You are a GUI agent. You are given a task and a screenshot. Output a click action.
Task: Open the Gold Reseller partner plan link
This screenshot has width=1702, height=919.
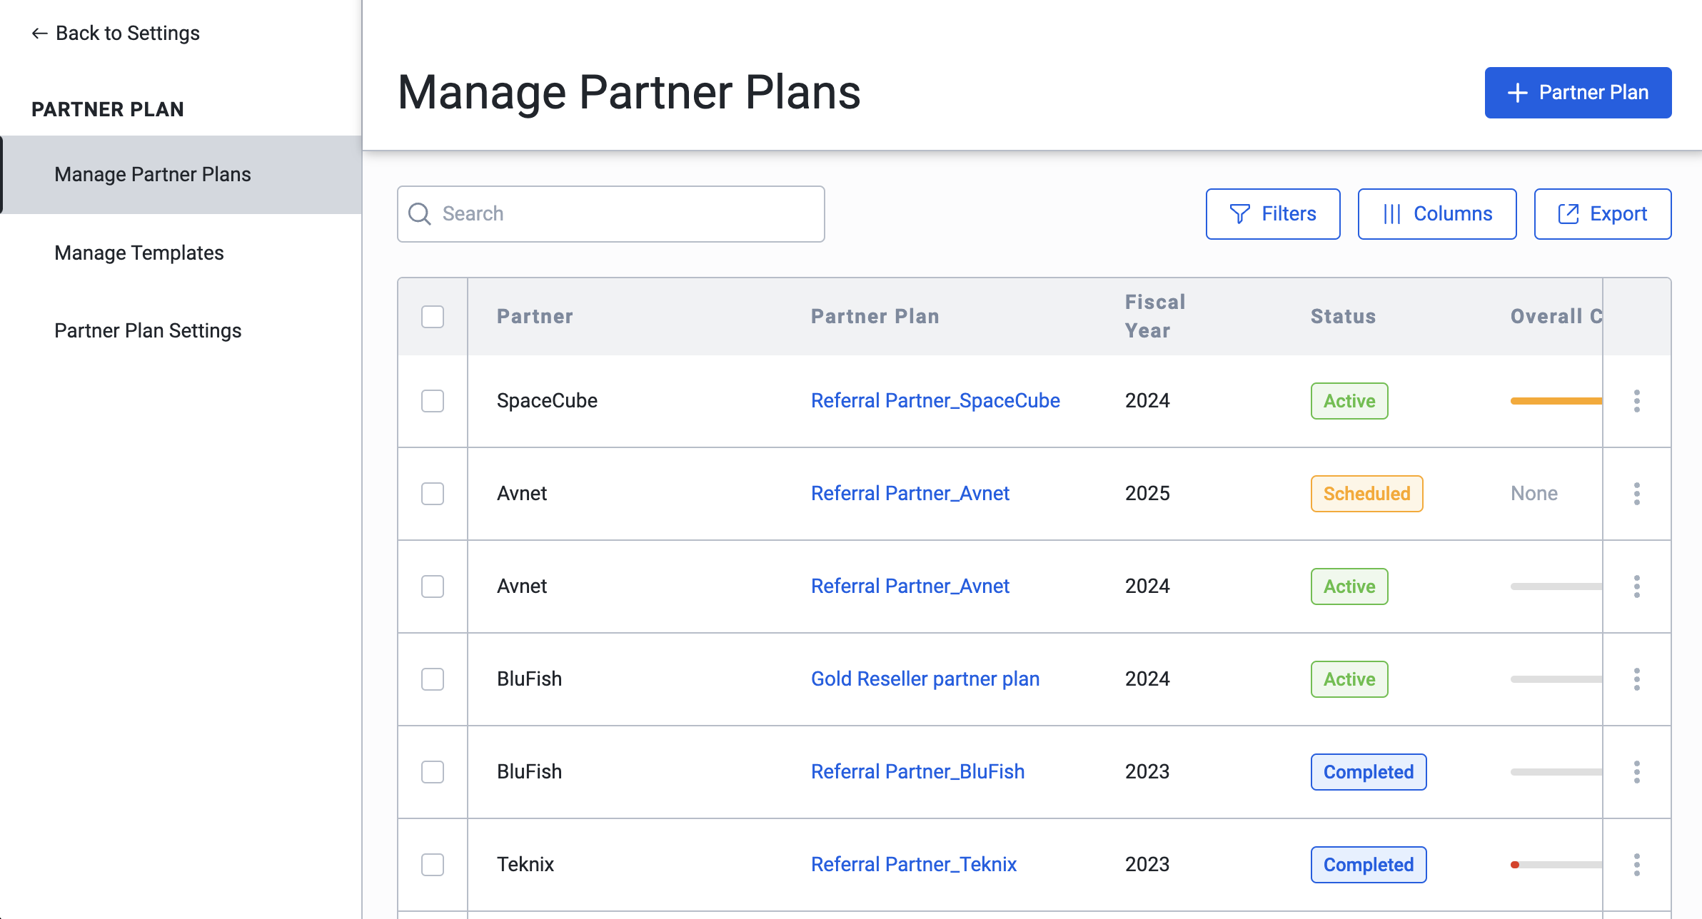tap(925, 679)
